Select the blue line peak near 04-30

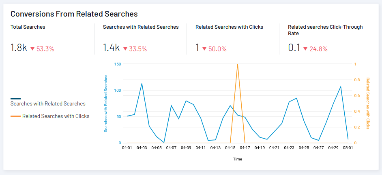[x=341, y=86]
